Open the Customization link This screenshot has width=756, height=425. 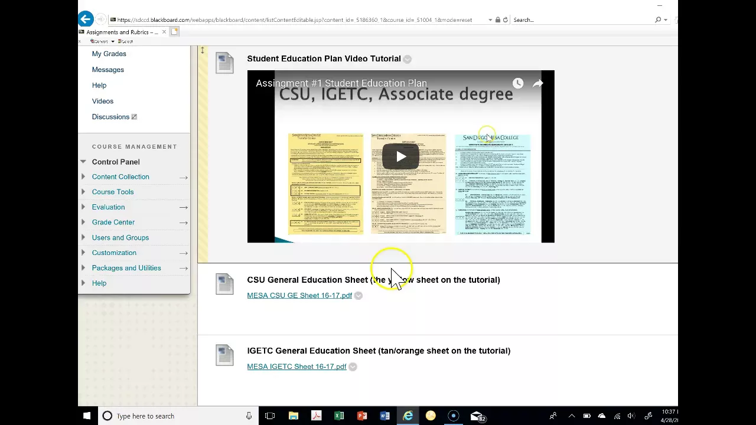[x=114, y=253]
